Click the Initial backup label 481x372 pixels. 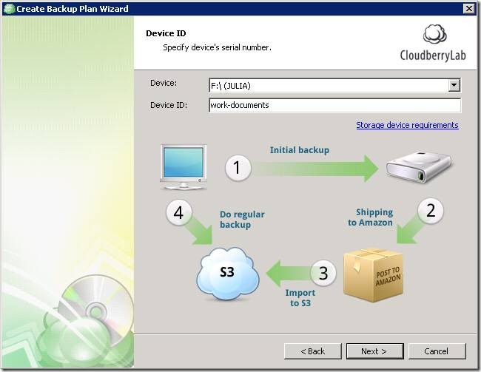[300, 150]
